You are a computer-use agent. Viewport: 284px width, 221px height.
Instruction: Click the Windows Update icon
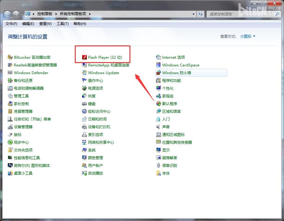[x=84, y=73]
